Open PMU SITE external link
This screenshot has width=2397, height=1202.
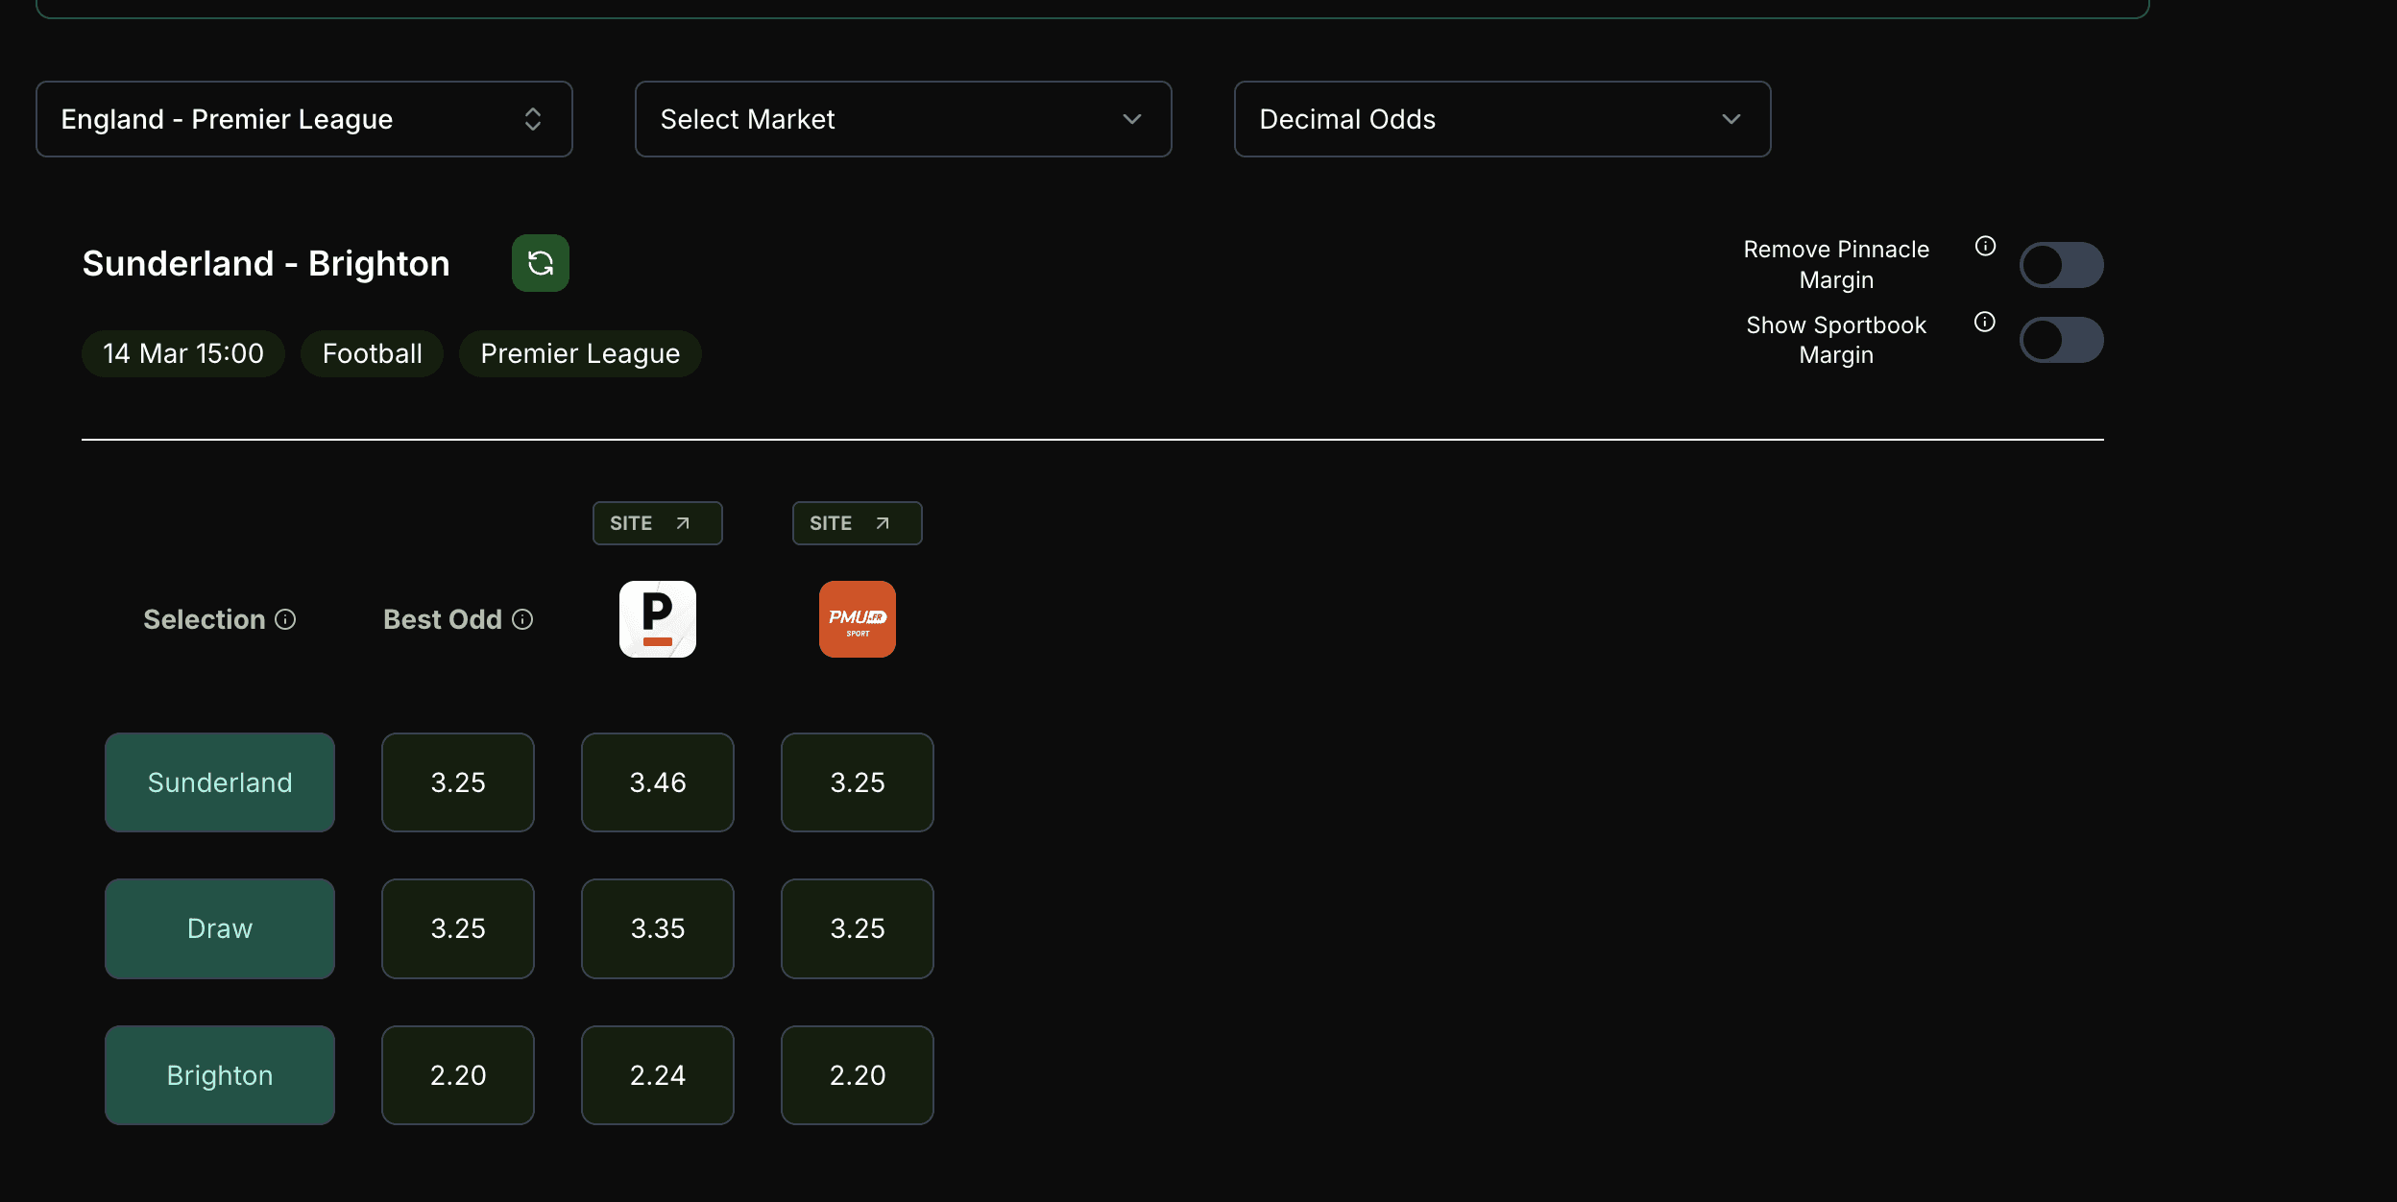click(857, 523)
